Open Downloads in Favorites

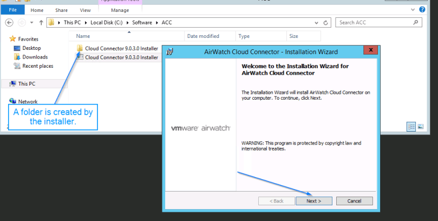tap(35, 57)
